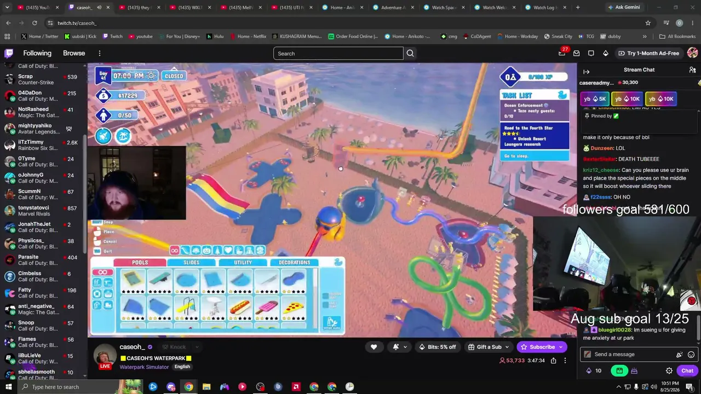Open a new browser tab with plus icon
The height and width of the screenshot is (394, 701).
tap(578, 8)
